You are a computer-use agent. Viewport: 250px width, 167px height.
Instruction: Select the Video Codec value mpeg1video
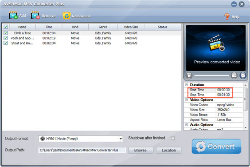pyautogui.click(x=226, y=105)
